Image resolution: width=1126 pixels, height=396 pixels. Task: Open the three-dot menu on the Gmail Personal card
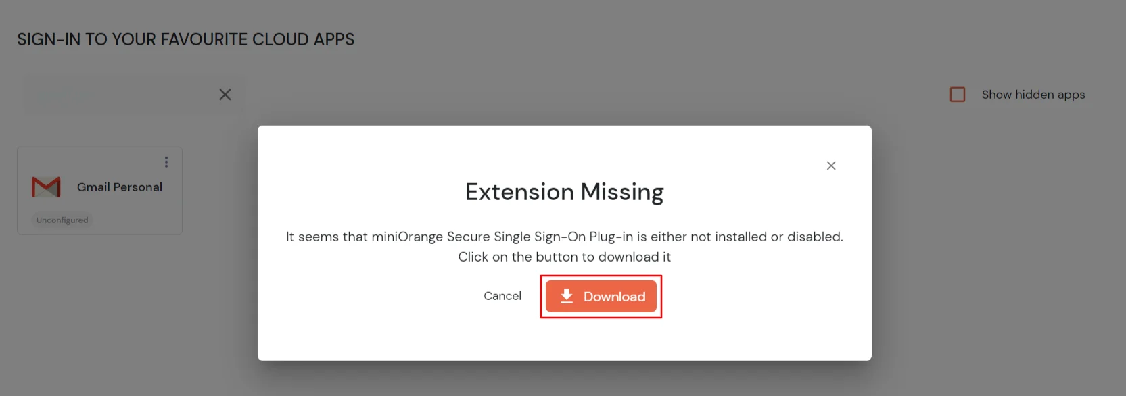point(166,162)
